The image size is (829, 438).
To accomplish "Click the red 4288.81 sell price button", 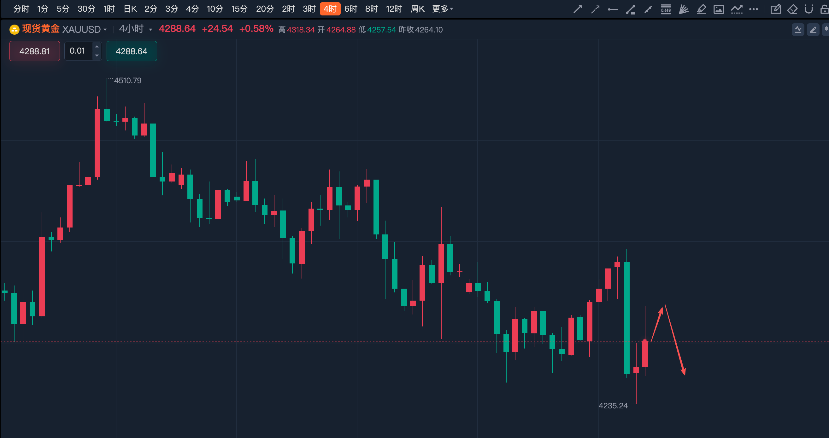I will click(x=34, y=51).
